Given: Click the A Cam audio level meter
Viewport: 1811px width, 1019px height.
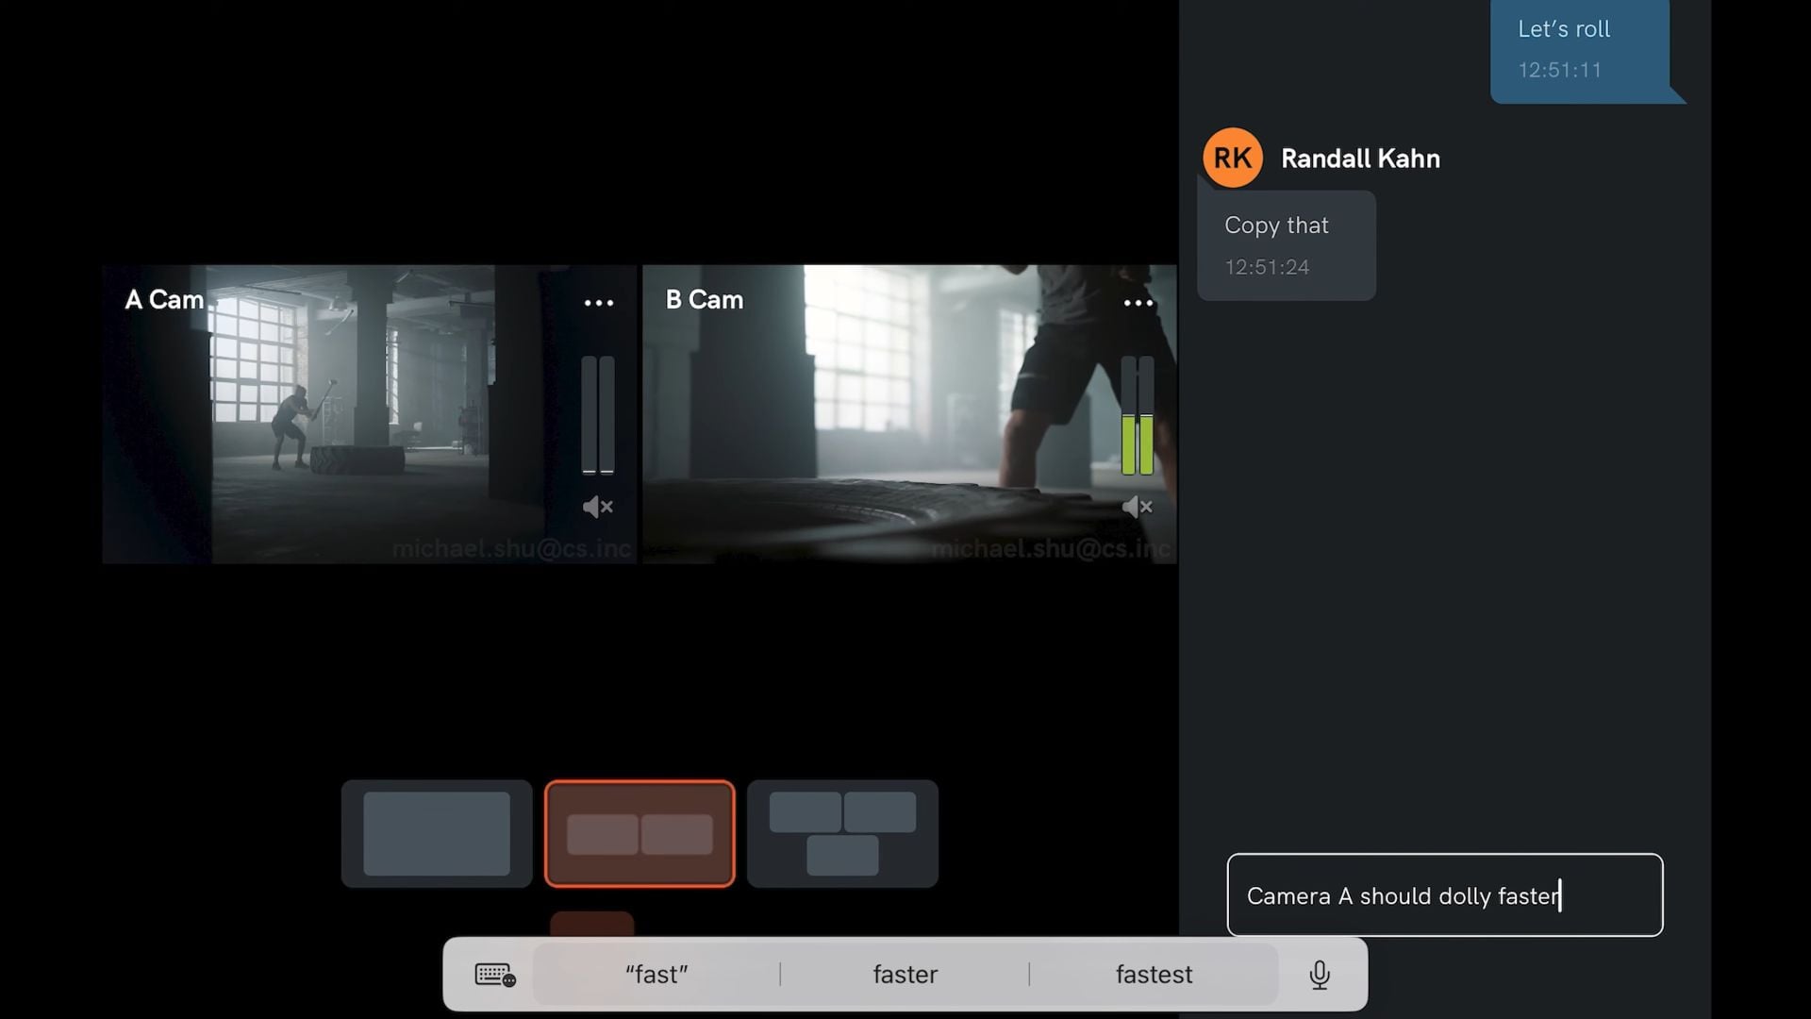Looking at the screenshot, I should point(598,414).
